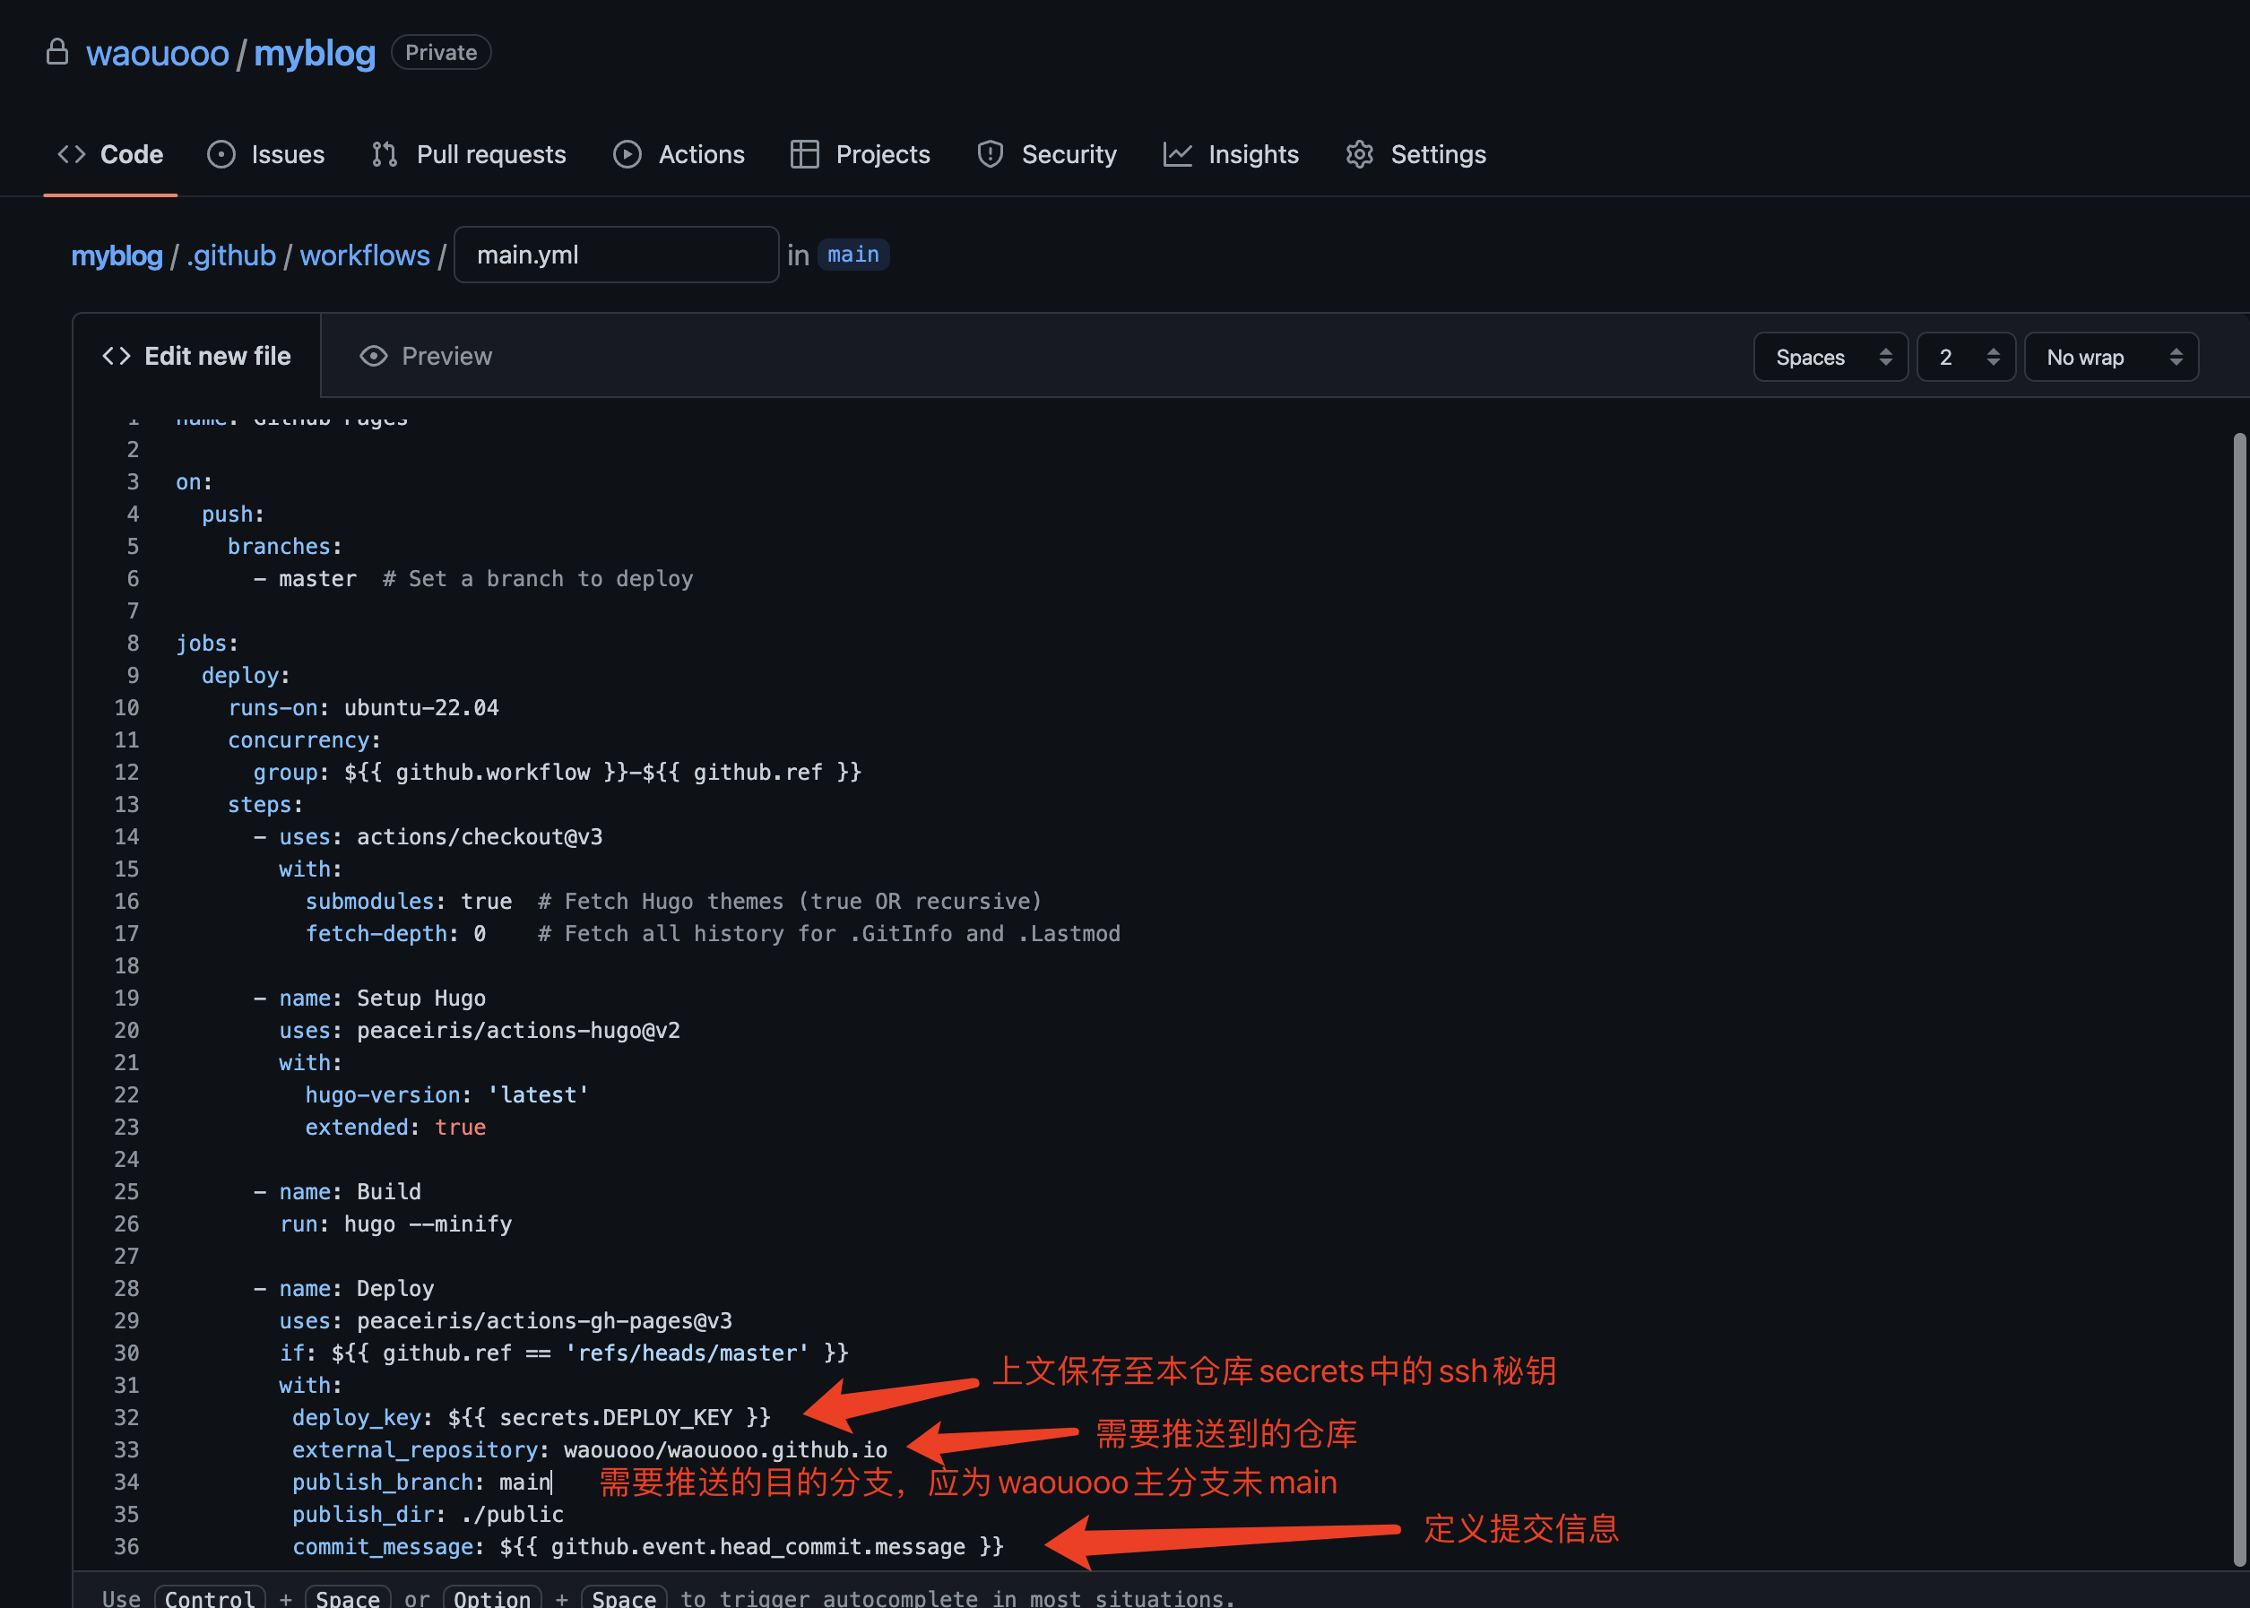2250x1608 pixels.
Task: Switch to Preview with eye icon
Action: tap(426, 357)
